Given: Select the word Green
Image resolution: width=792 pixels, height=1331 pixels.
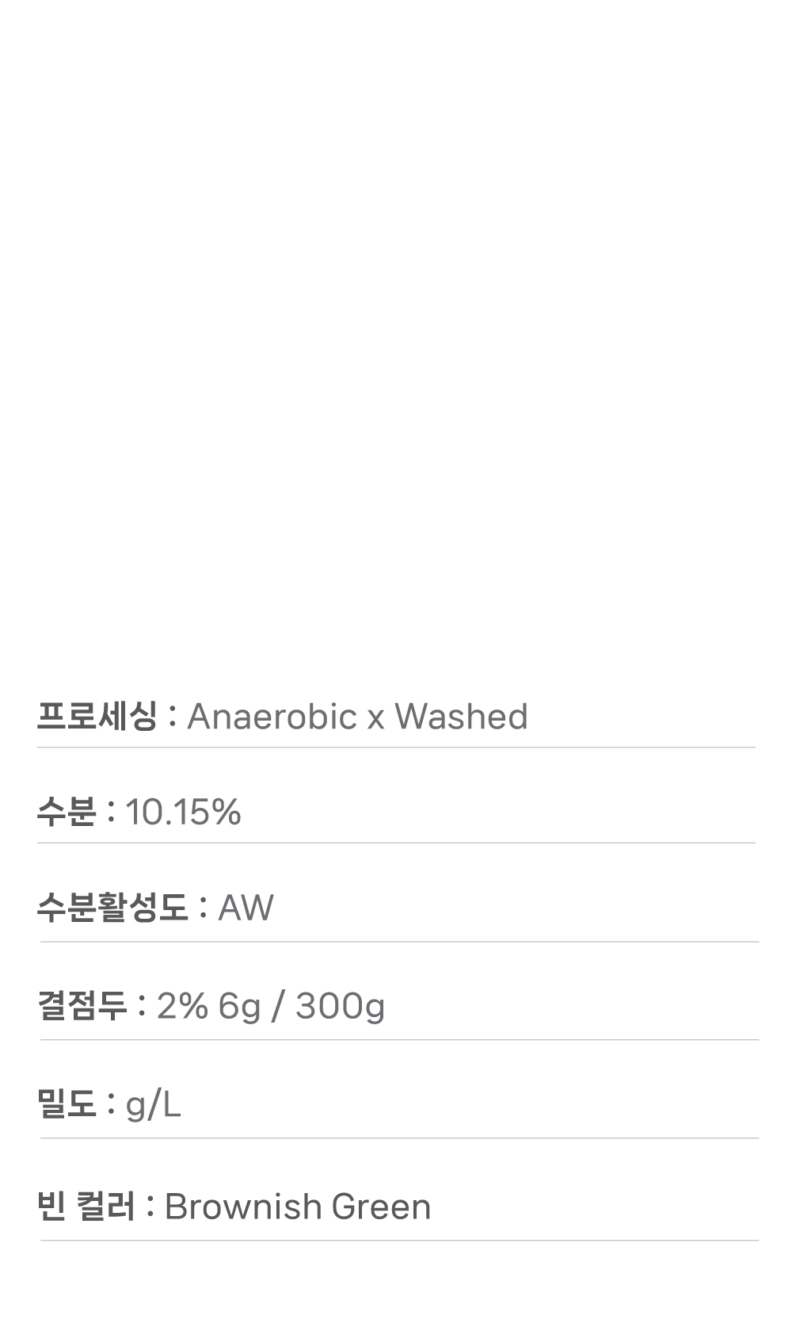Looking at the screenshot, I should tap(381, 1207).
